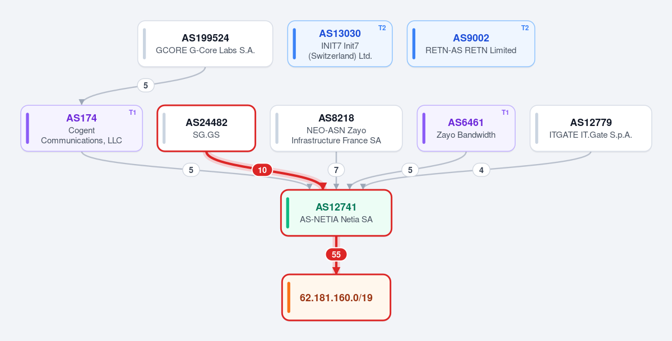Click the red edge label 55
The image size is (672, 341).
click(x=336, y=254)
